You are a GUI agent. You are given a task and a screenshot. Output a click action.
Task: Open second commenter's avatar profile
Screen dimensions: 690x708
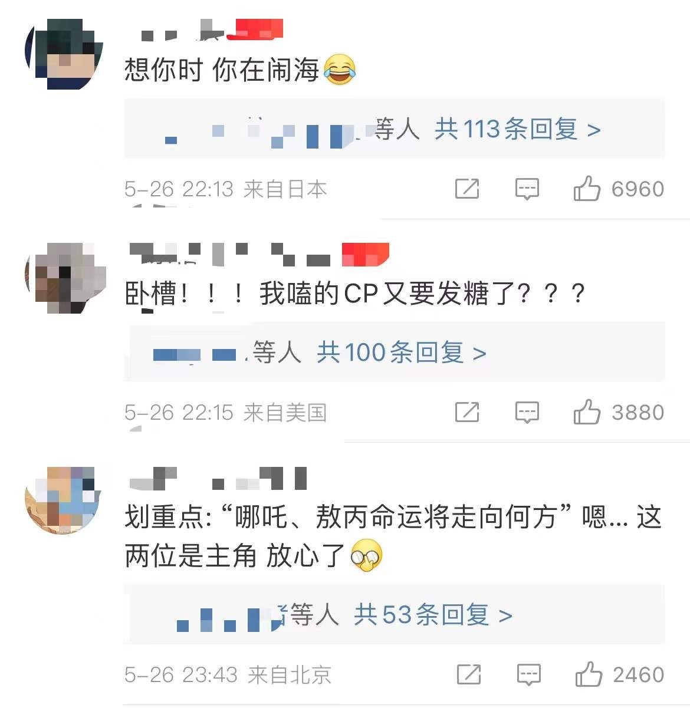click(65, 278)
